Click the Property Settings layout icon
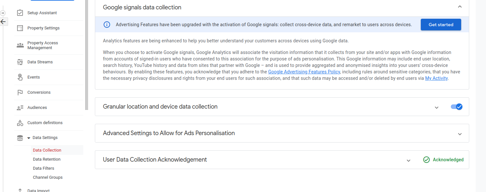This screenshot has height=192, width=486. [20, 28]
